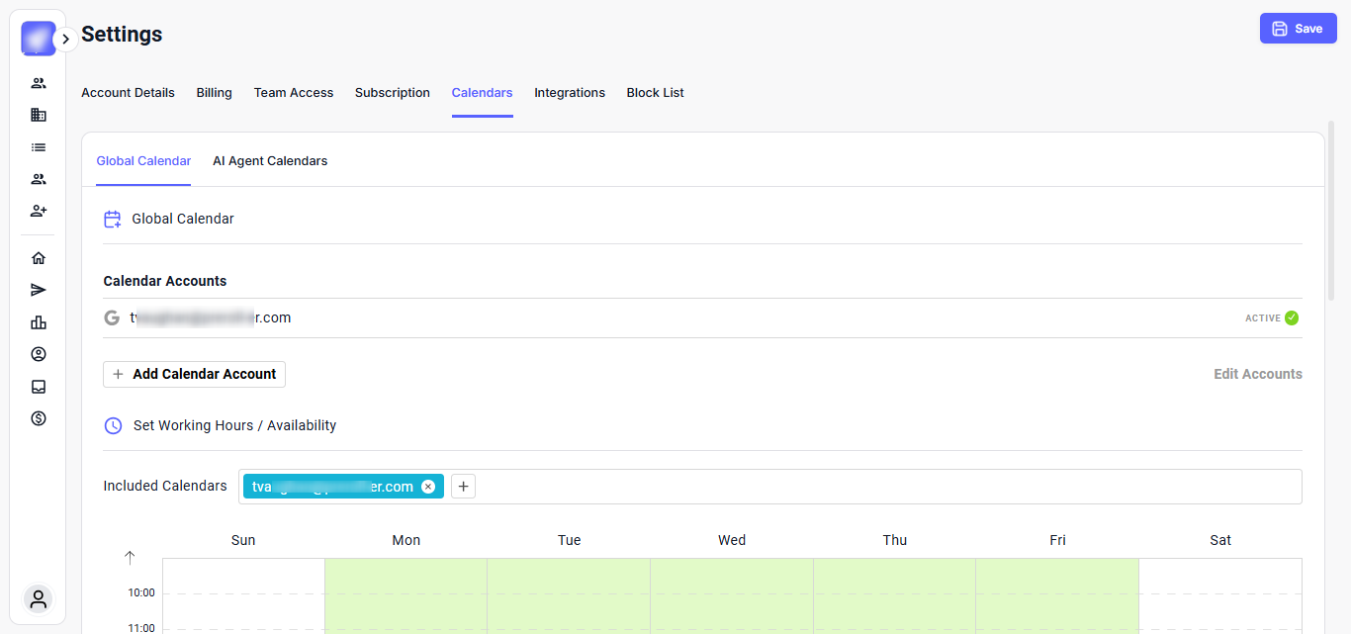Click the paper plane send icon

click(39, 290)
